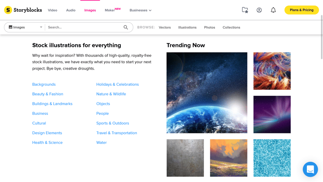The width and height of the screenshot is (323, 182).
Task: Open the starred folder favorites icon
Action: [245, 10]
